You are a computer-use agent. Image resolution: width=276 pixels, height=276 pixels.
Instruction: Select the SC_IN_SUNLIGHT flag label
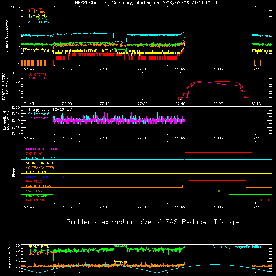(40, 163)
